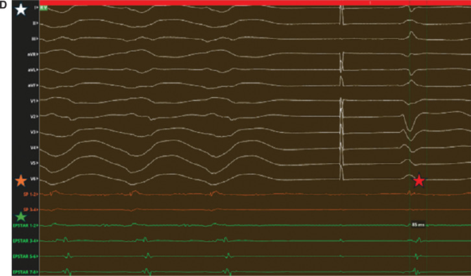471x276 pixels.
Task: Click the green star above EPSTAR 1-2
Action: (x=21, y=216)
